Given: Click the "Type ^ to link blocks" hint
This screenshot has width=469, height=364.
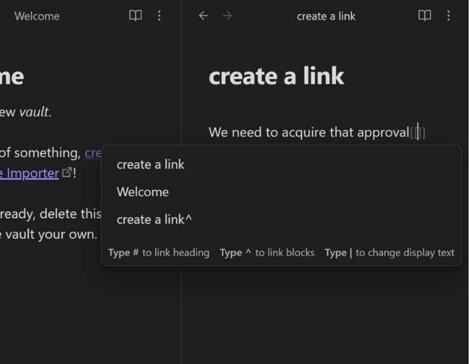Looking at the screenshot, I should [x=267, y=253].
